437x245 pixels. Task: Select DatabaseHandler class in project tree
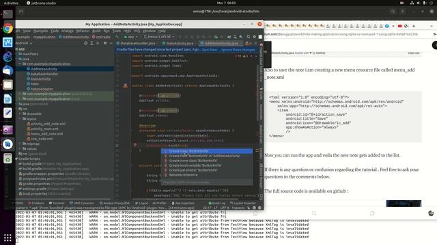coord(44,74)
